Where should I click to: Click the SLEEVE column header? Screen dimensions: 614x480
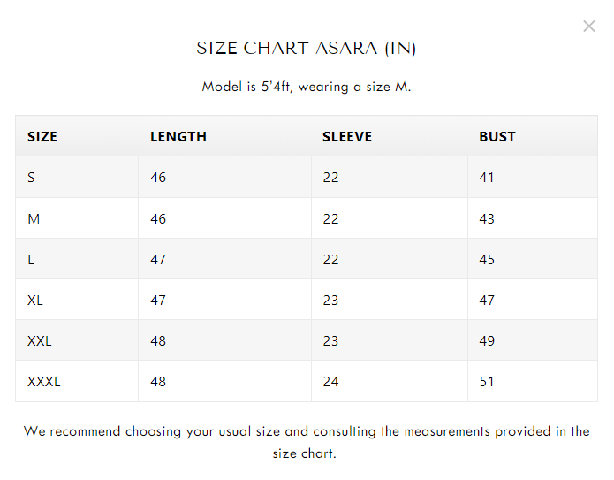(x=347, y=137)
